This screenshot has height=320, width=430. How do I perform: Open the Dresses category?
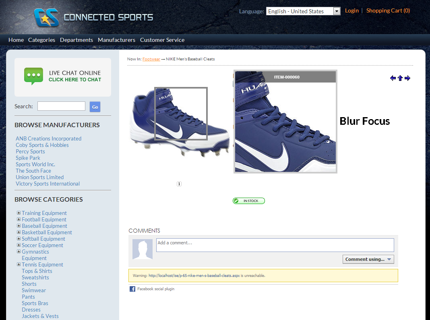[31, 310]
